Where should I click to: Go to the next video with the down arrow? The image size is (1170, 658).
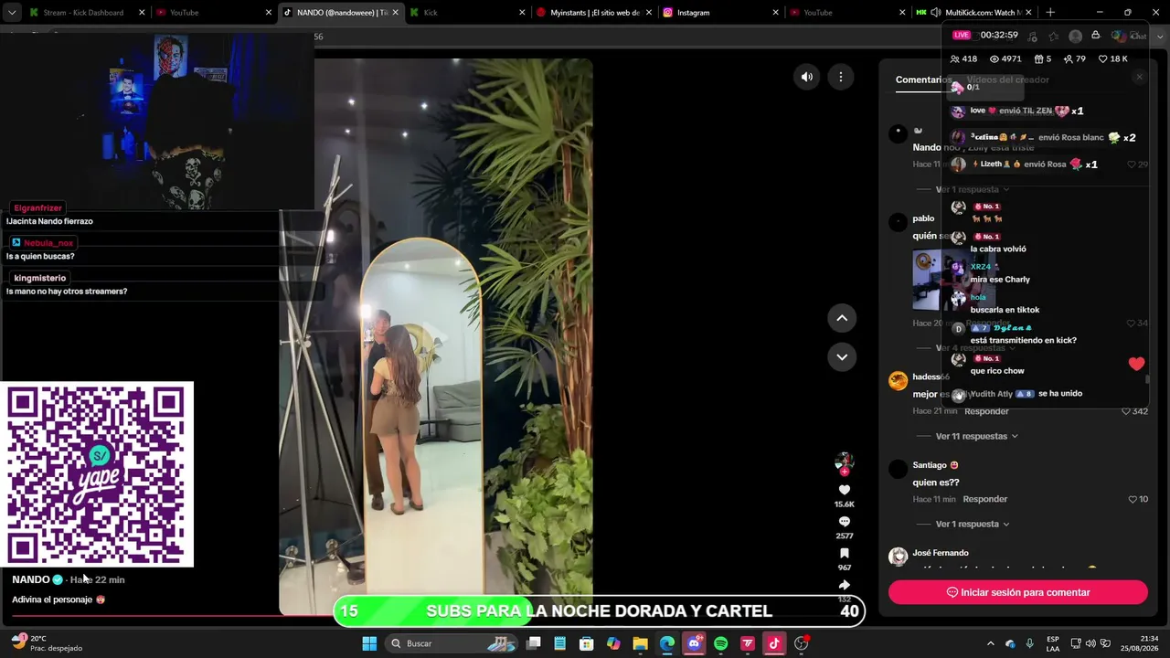842,357
